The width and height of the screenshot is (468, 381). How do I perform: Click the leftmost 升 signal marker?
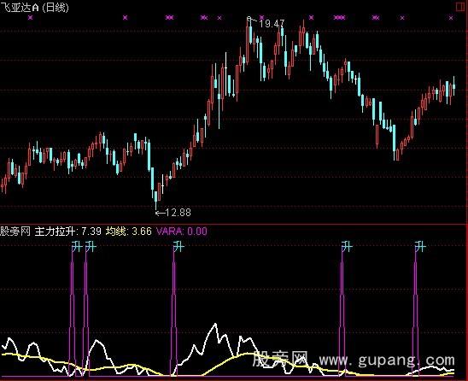[x=77, y=247]
